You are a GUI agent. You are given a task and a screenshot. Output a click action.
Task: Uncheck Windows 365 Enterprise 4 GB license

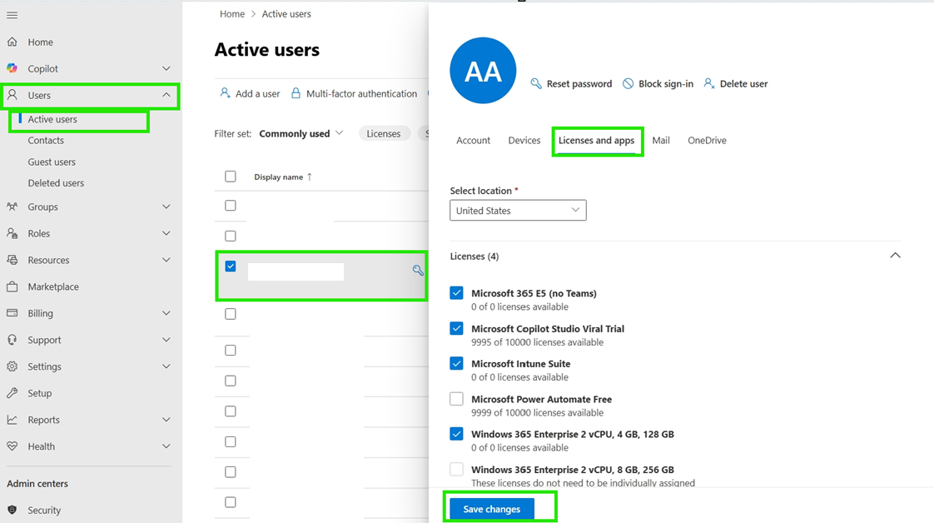point(456,434)
